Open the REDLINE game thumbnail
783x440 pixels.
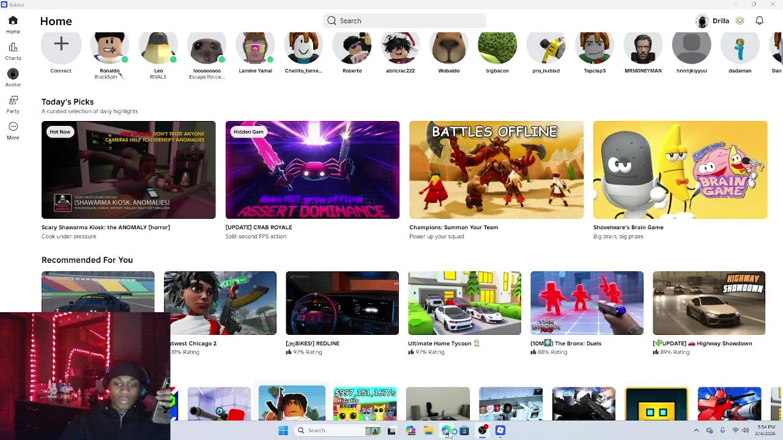click(342, 303)
